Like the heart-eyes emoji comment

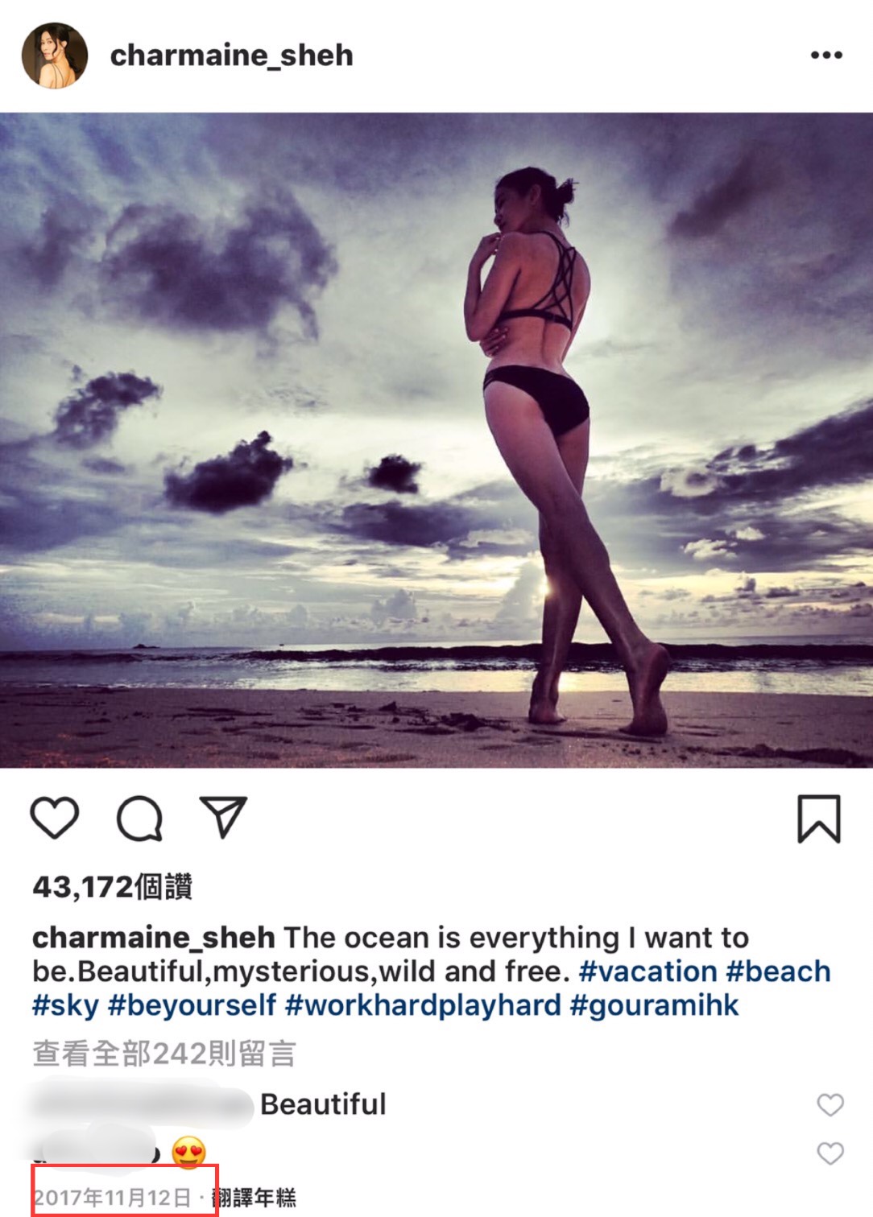[830, 1153]
